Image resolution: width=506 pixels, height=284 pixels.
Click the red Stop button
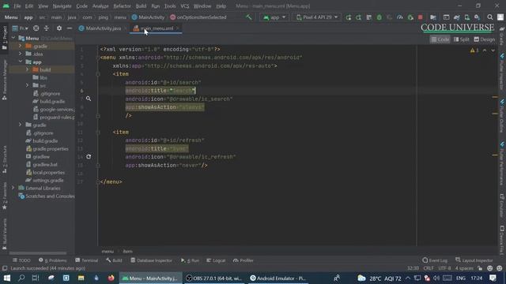point(420,17)
